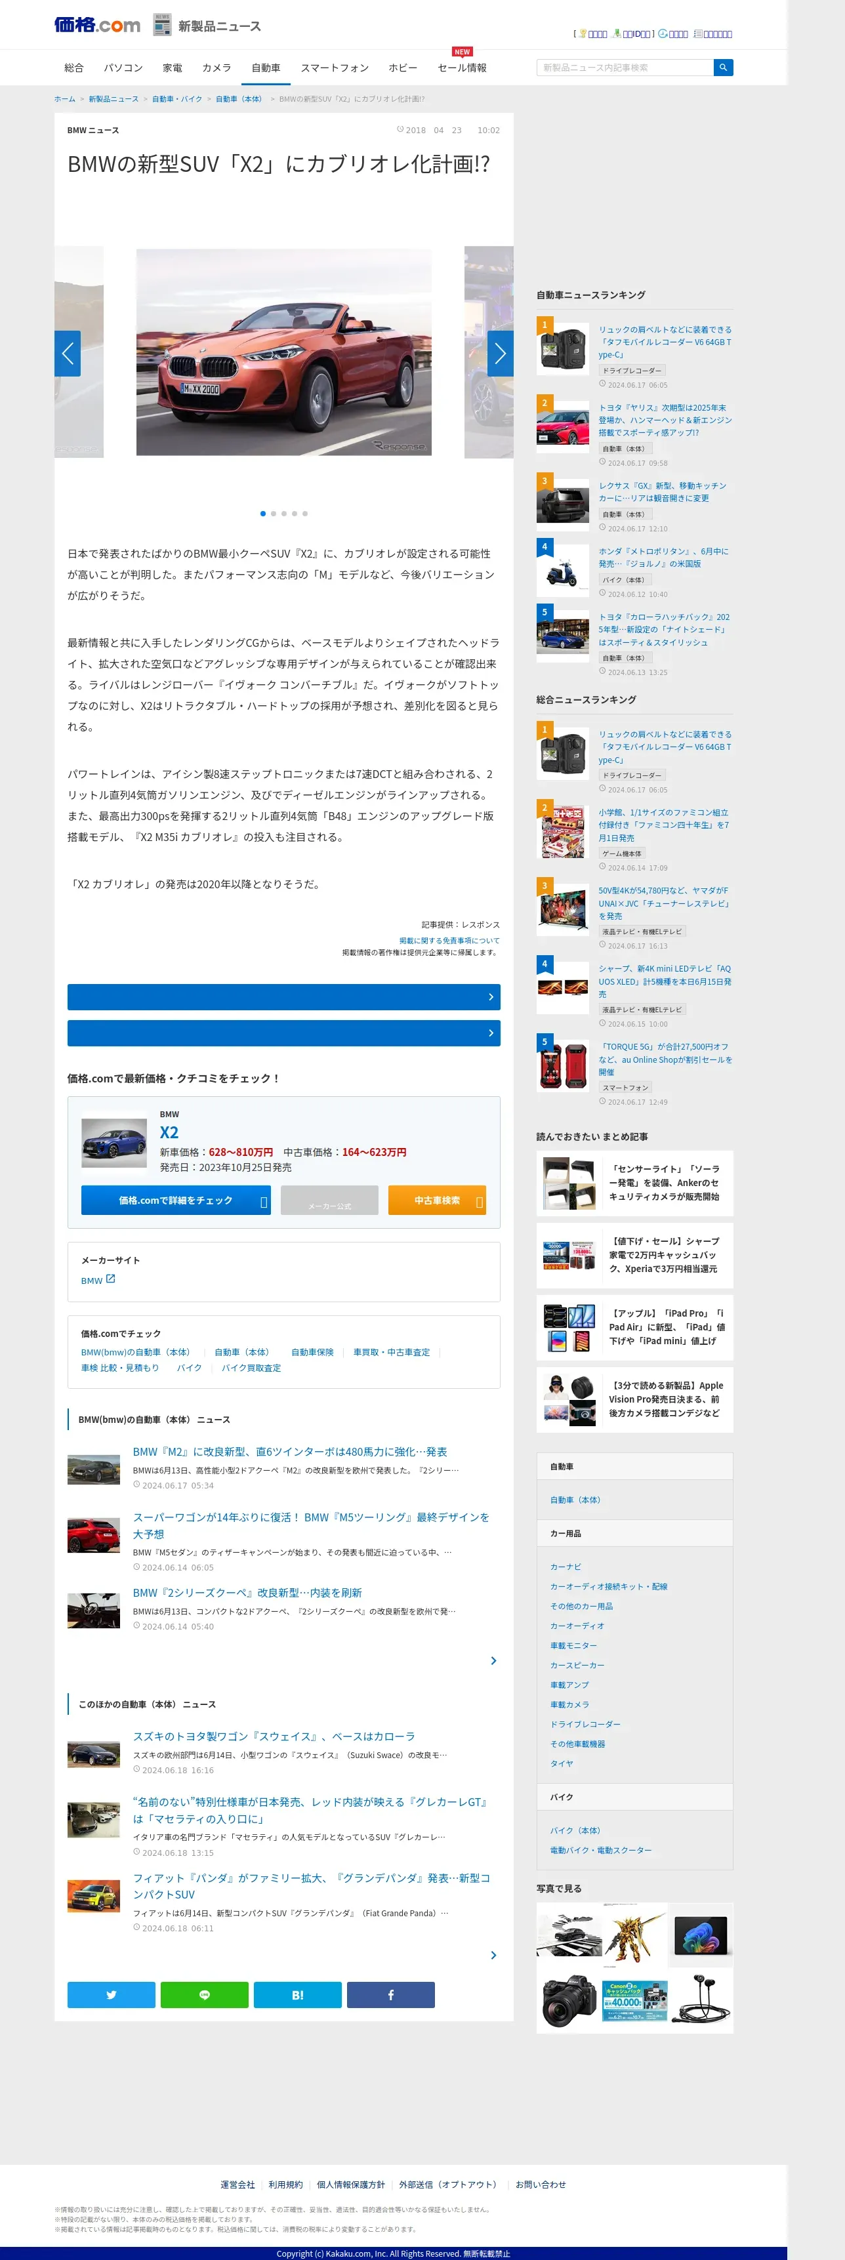Open the kakaku.com logo
The width and height of the screenshot is (845, 2260).
pos(97,26)
